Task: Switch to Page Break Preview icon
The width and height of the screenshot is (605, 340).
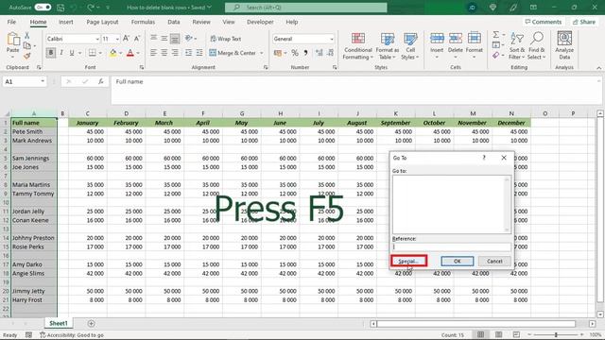Action: coord(516,334)
